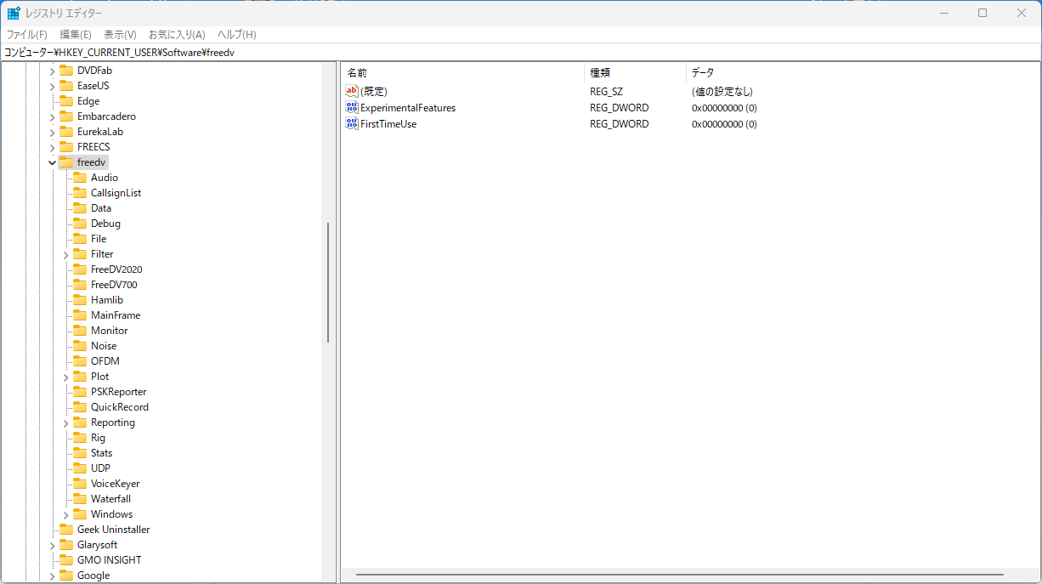Image resolution: width=1042 pixels, height=584 pixels.
Task: Click the Monitor folder icon
Action: (x=80, y=331)
